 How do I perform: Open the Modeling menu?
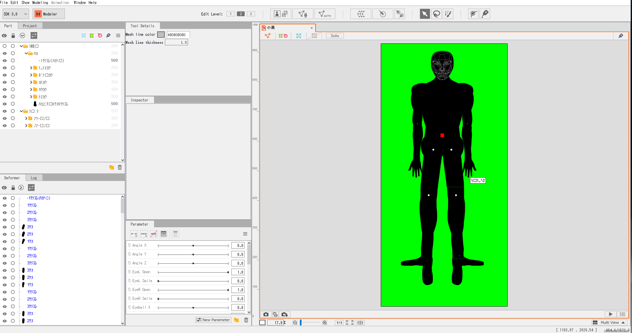point(40,3)
